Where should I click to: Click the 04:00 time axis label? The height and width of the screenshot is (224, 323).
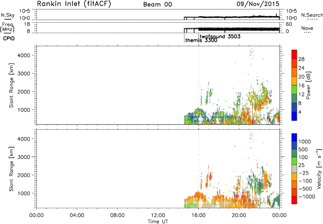pos(77,216)
